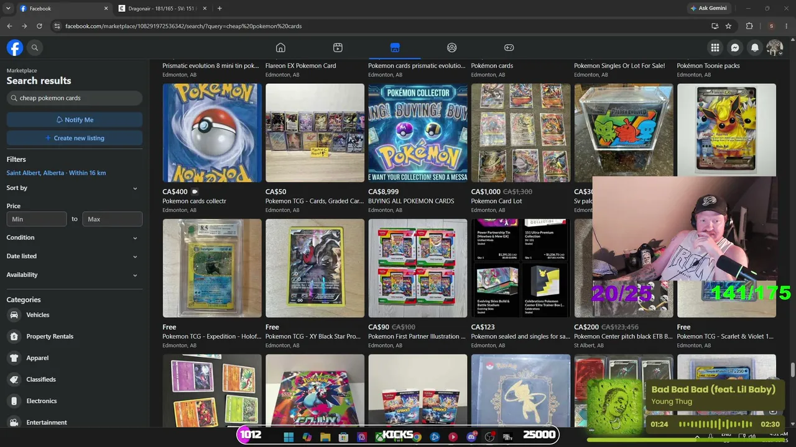
Task: Open the Chrome tab search dropdown
Action: [x=8, y=8]
